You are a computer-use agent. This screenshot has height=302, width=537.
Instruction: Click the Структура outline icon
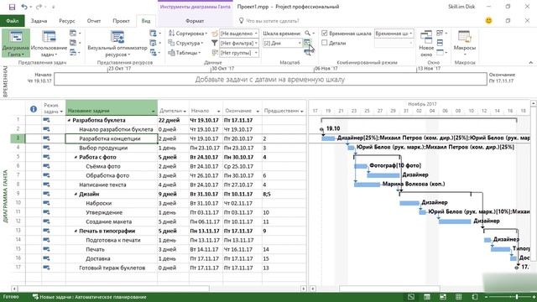(171, 43)
